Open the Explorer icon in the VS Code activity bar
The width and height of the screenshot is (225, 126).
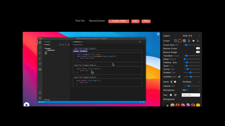[x=40, y=42]
